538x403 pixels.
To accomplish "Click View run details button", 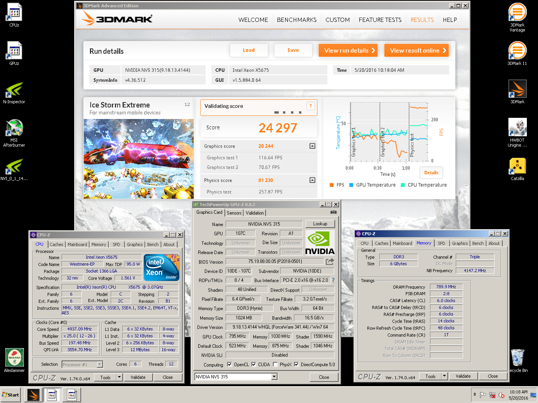I will click(348, 50).
